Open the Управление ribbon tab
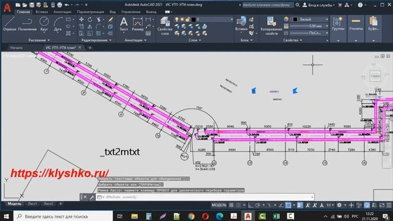393x221 pixels. tap(131, 12)
